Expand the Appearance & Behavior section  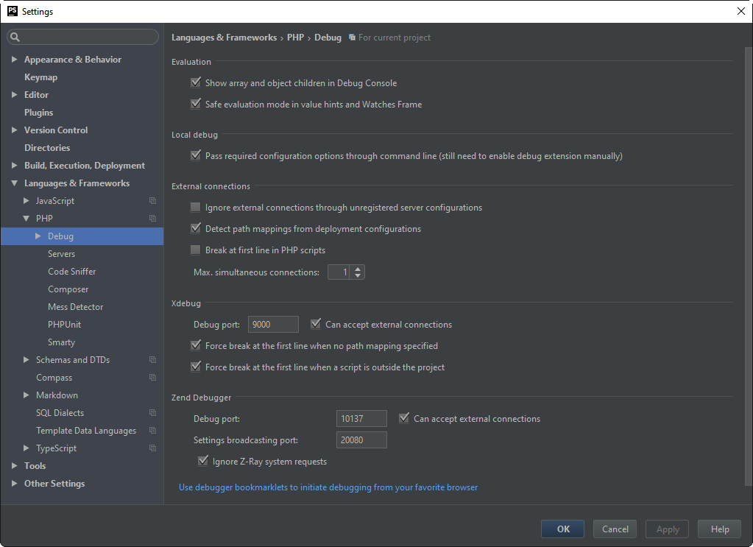[x=14, y=60]
